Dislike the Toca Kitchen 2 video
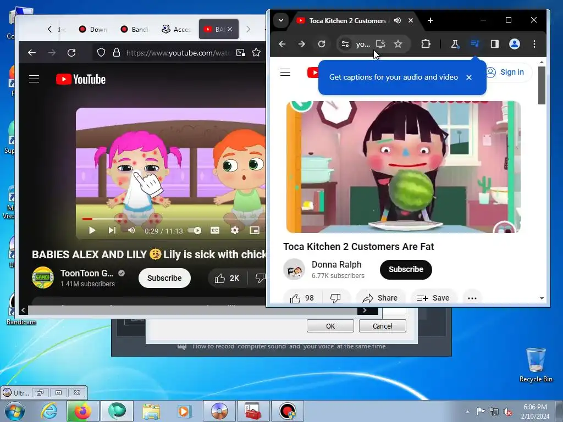This screenshot has height=422, width=563. (x=336, y=298)
